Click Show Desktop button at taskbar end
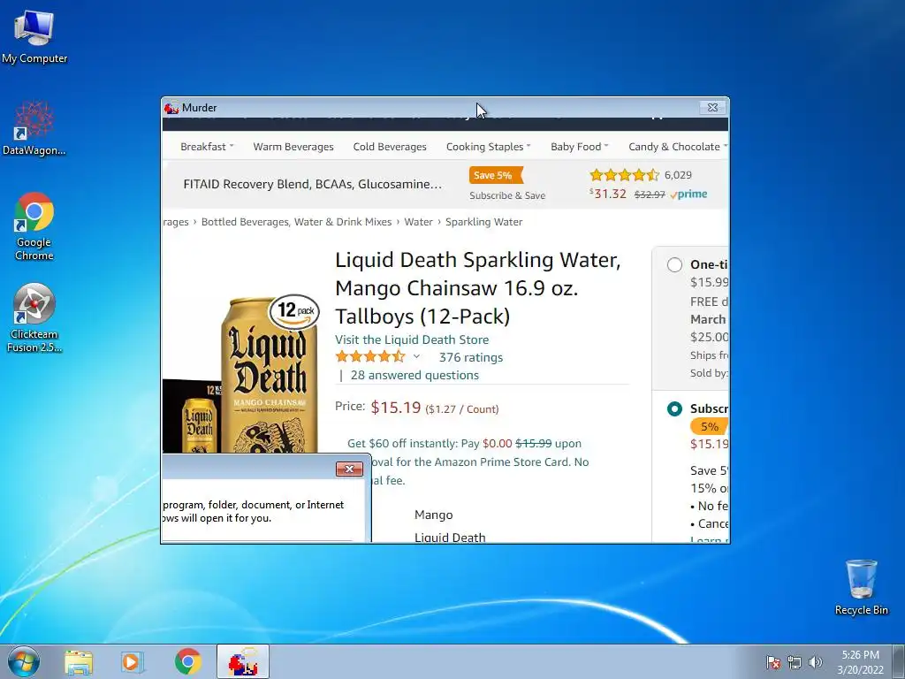The width and height of the screenshot is (905, 679). pyautogui.click(x=898, y=662)
